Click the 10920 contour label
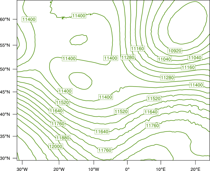Image resolution: width=210 pixels, height=171 pixels. tap(175, 51)
